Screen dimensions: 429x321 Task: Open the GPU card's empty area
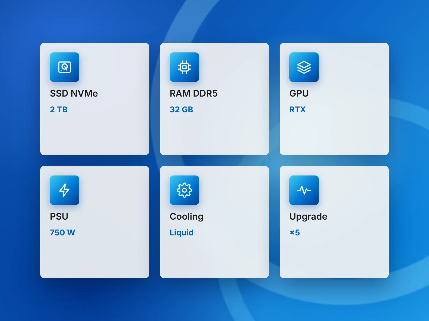click(x=334, y=134)
